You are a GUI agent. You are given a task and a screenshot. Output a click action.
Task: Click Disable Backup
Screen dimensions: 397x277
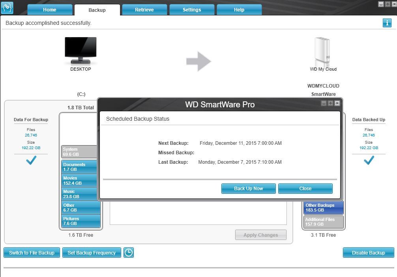pos(368,253)
